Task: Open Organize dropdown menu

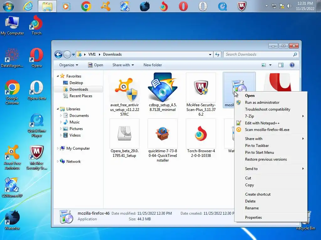Action: coord(69,65)
